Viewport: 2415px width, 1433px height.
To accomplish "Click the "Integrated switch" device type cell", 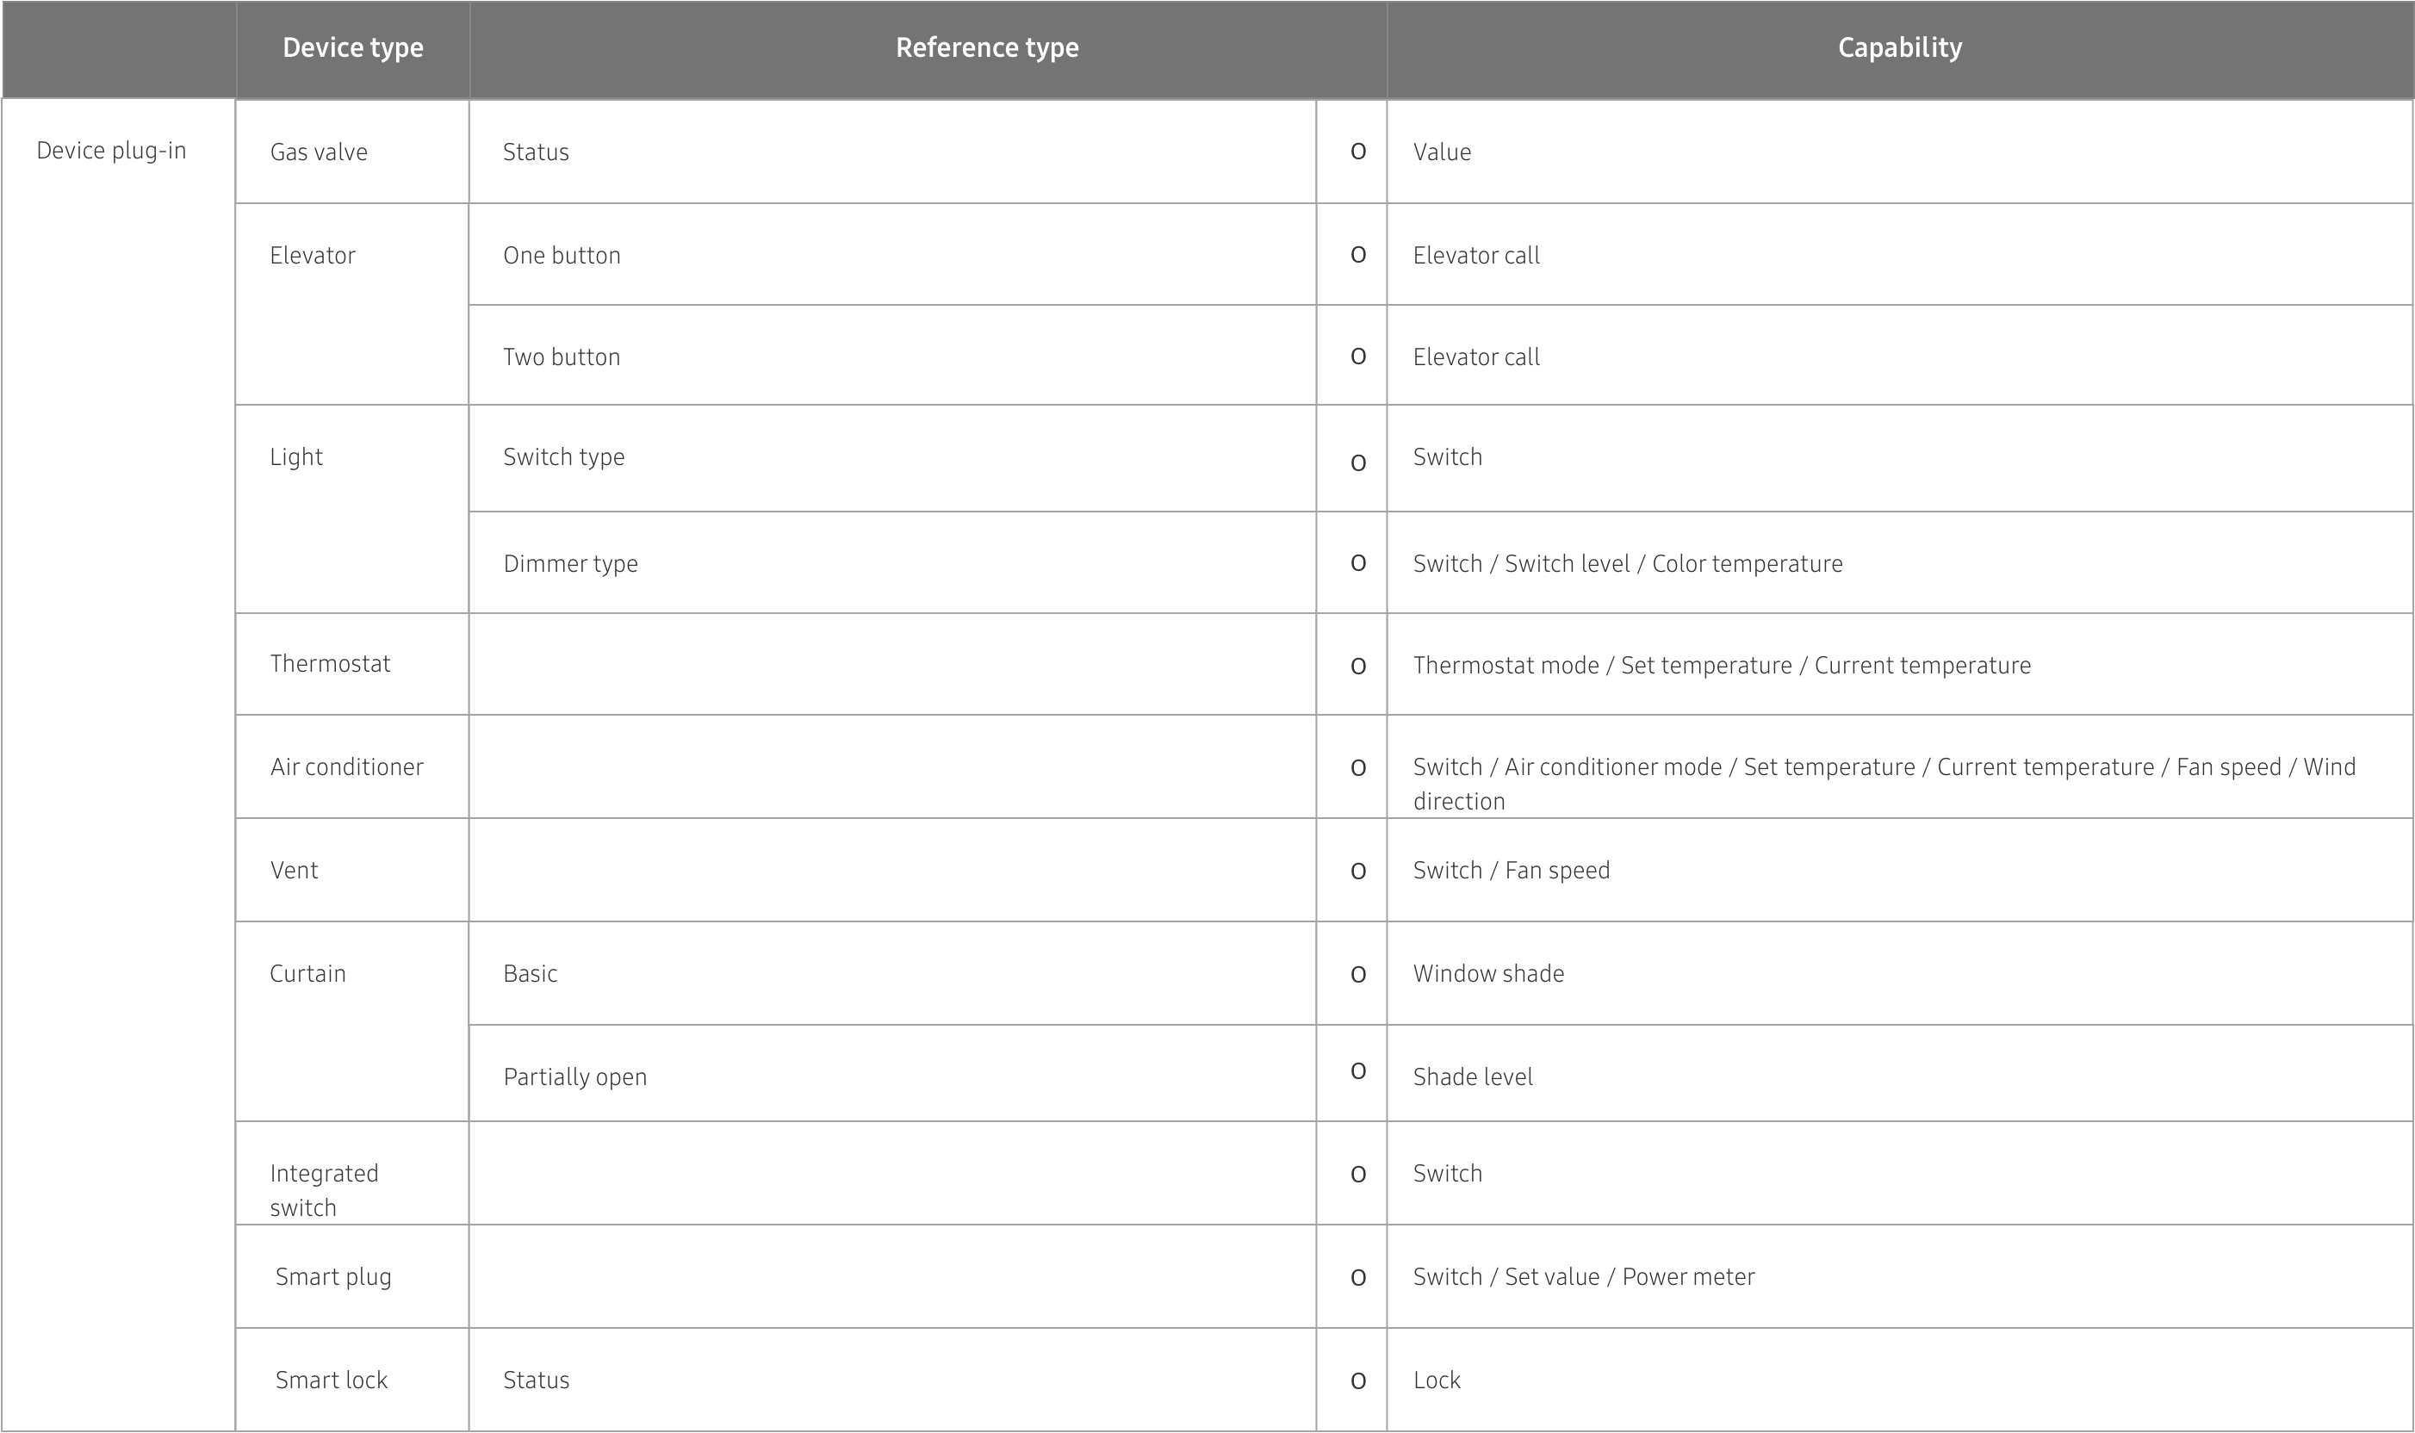I will 325,1189.
